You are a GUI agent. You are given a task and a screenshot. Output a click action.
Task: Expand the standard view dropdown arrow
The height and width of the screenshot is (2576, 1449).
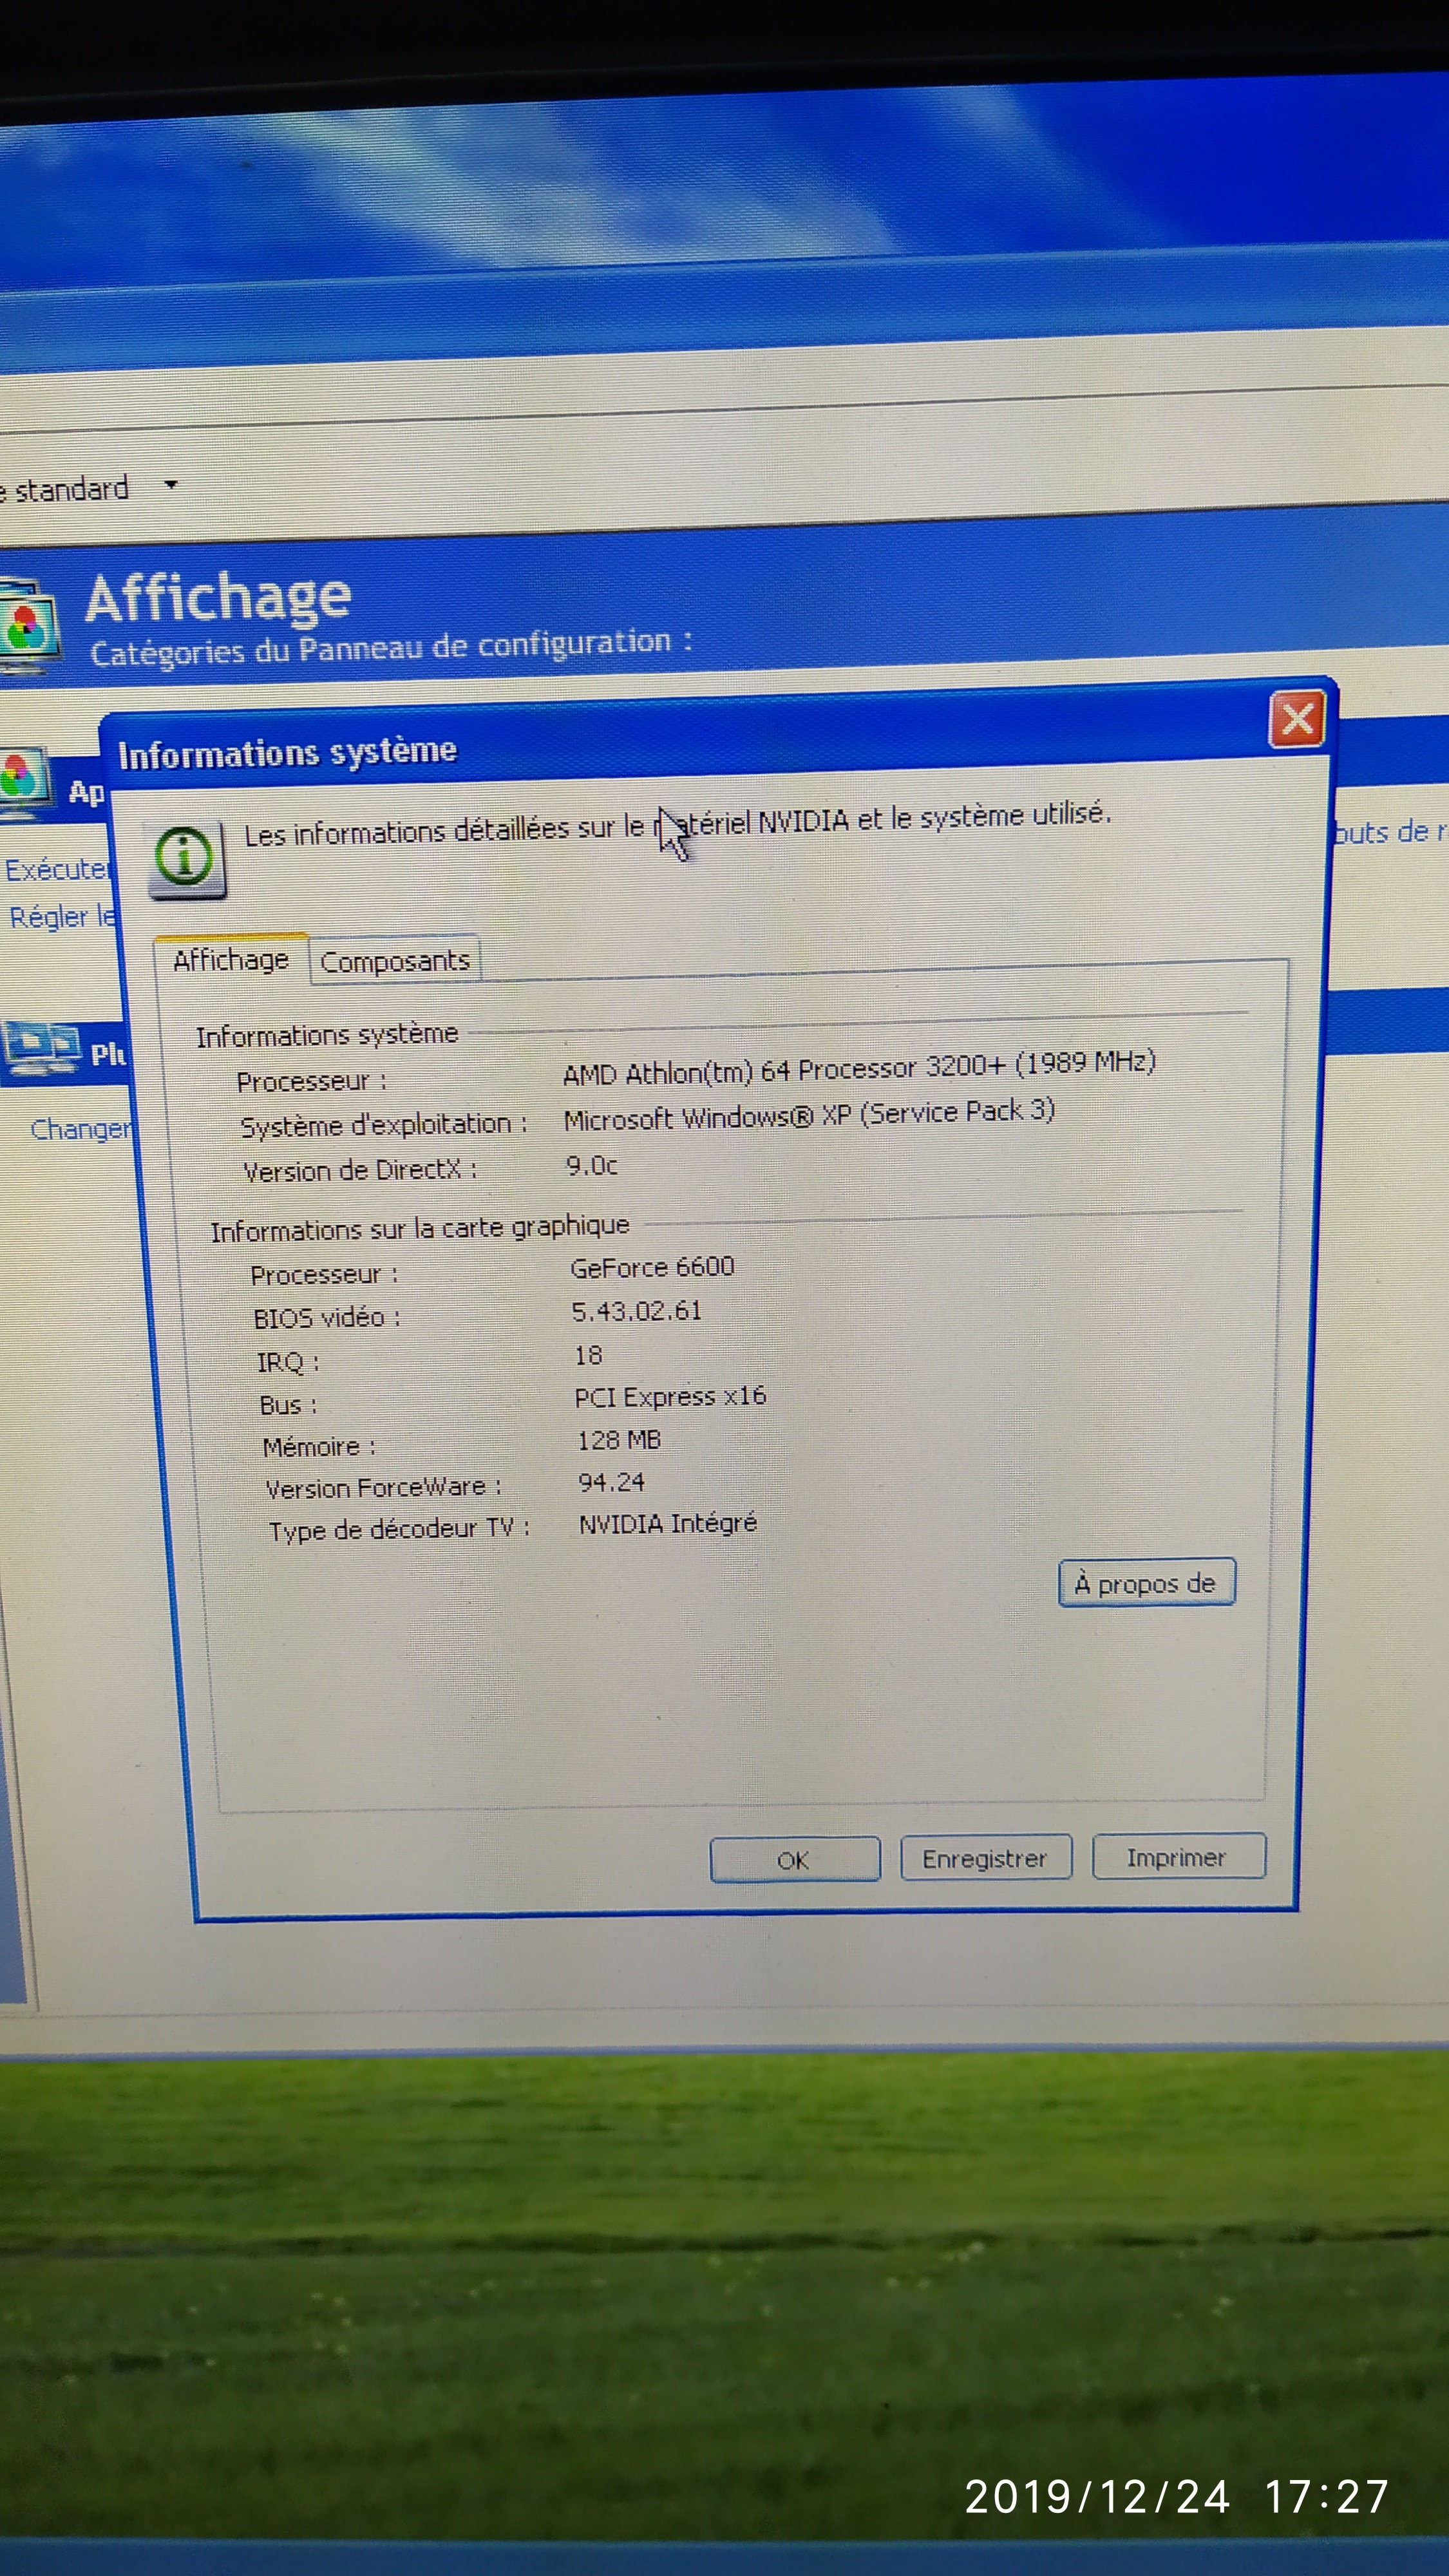point(171,484)
